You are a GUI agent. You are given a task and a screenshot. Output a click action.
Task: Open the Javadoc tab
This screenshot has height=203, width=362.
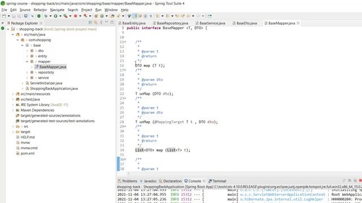click(x=148, y=181)
